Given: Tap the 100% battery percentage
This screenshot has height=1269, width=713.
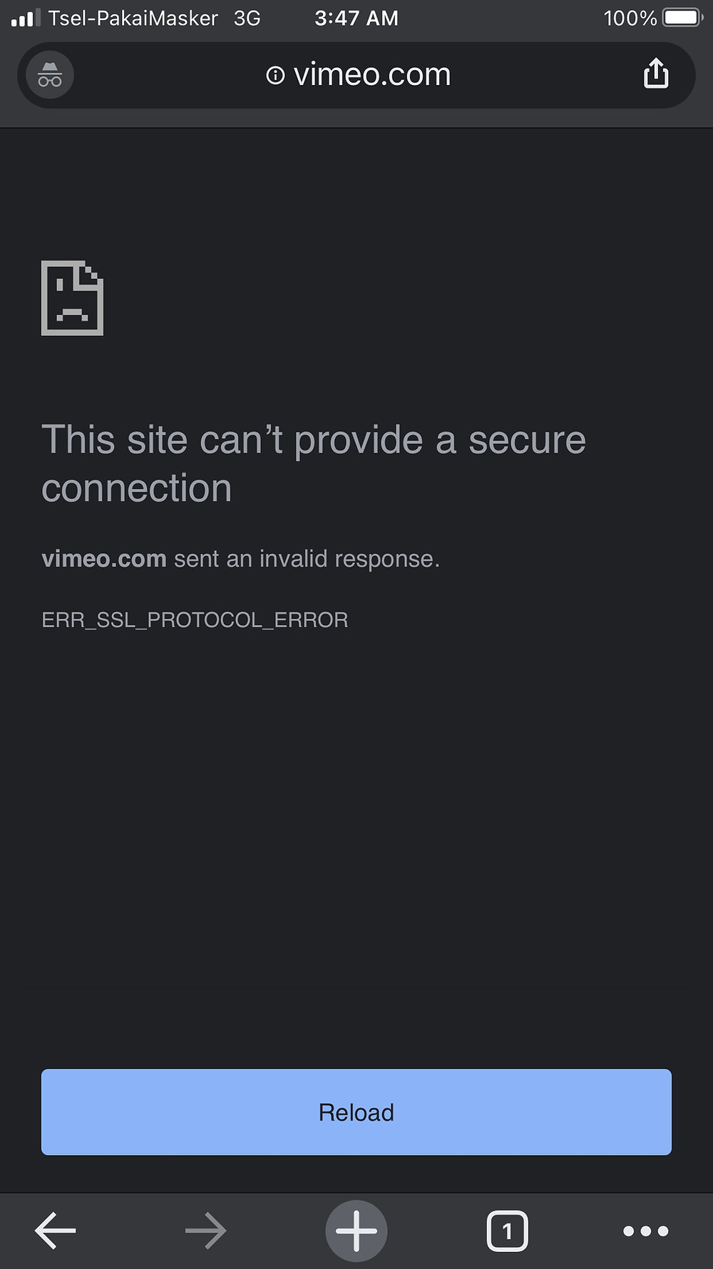Looking at the screenshot, I should 630,18.
